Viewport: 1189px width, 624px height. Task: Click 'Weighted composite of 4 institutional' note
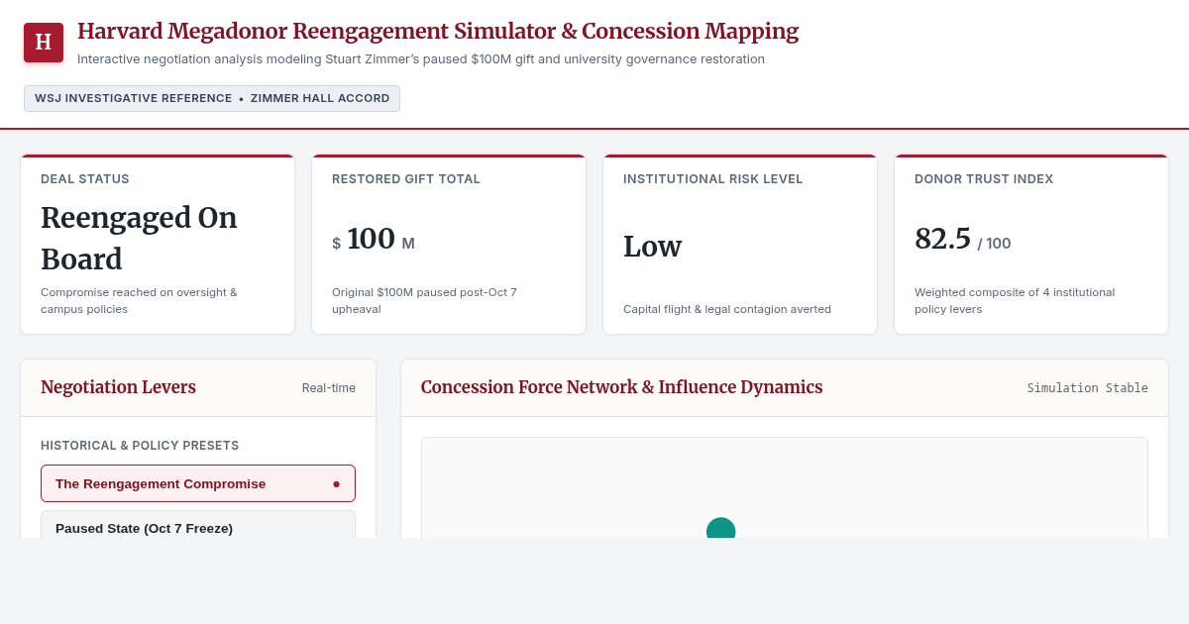1015,300
